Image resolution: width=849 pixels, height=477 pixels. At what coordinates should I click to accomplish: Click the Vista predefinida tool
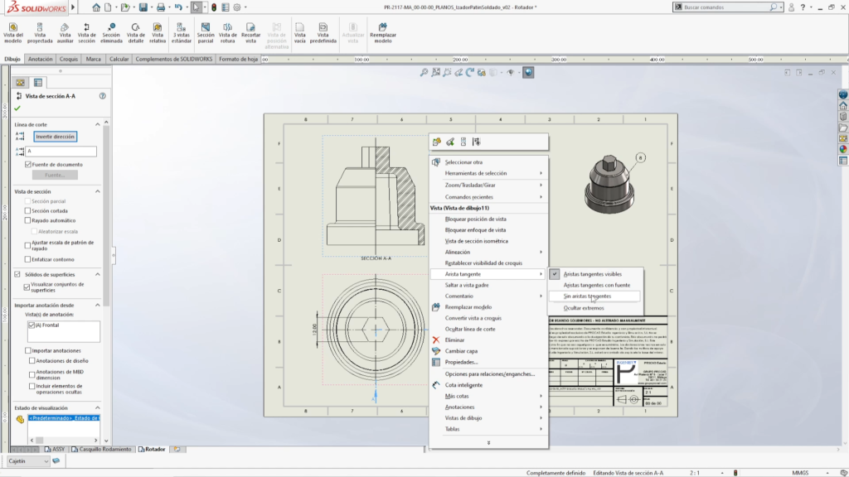click(323, 32)
